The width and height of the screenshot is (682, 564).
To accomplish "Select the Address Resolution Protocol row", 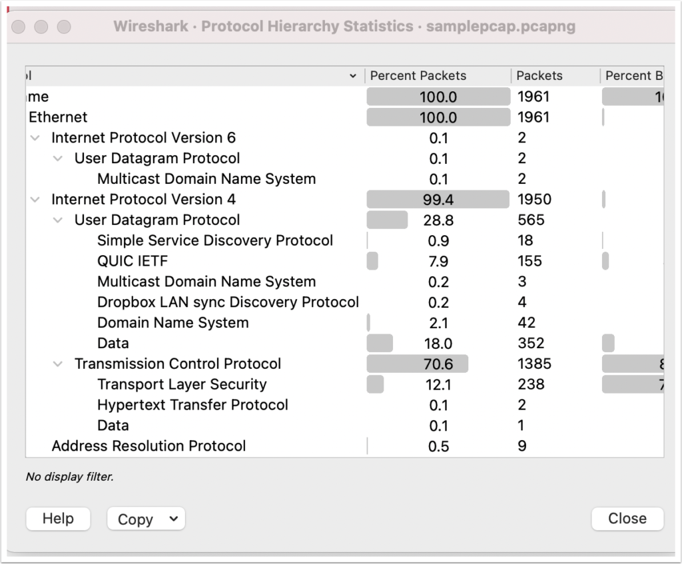I will coord(149,446).
